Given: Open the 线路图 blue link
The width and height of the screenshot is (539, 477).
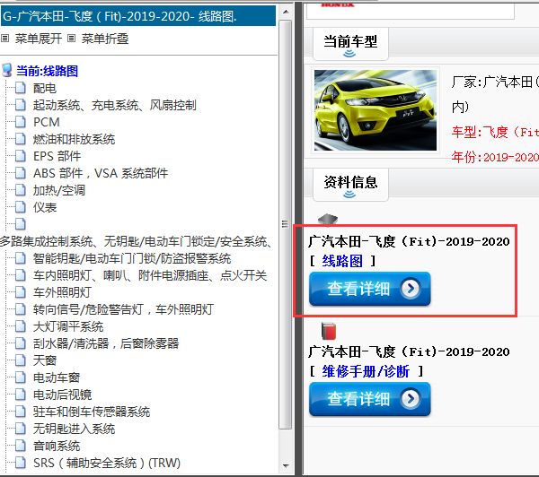Looking at the screenshot, I should coord(342,261).
